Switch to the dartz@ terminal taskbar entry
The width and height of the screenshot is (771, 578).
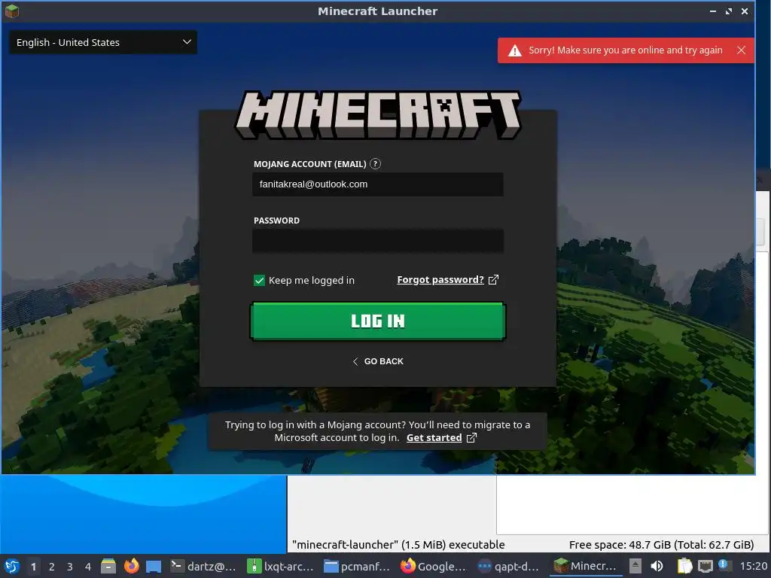203,566
